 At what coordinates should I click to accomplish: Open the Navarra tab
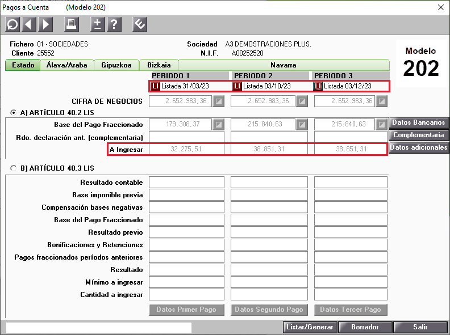[284, 65]
